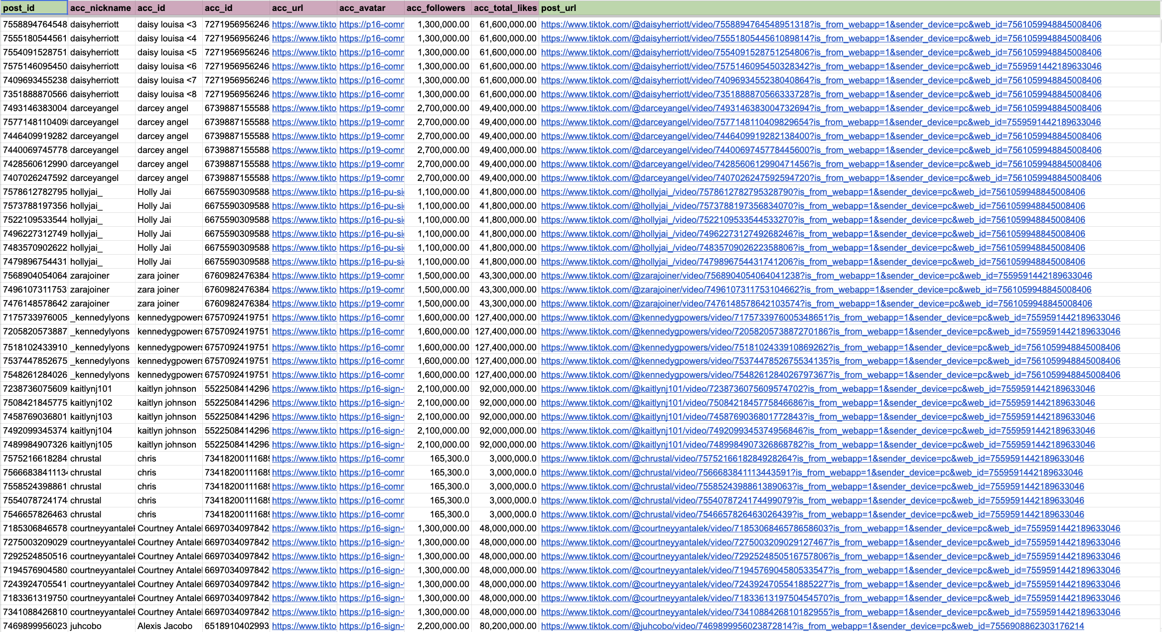This screenshot has width=1162, height=632.
Task: Open the juhcobo video post link
Action: tap(812, 626)
